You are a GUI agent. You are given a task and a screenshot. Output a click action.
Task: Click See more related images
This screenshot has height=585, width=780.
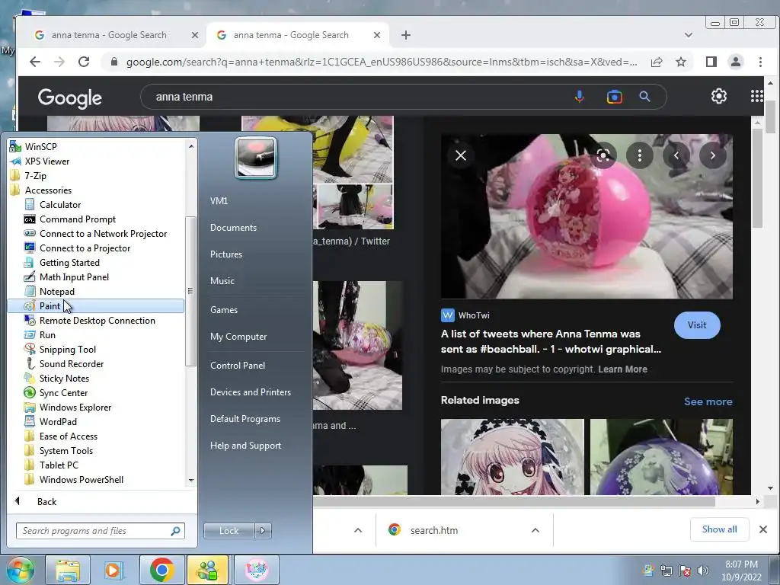tap(708, 401)
